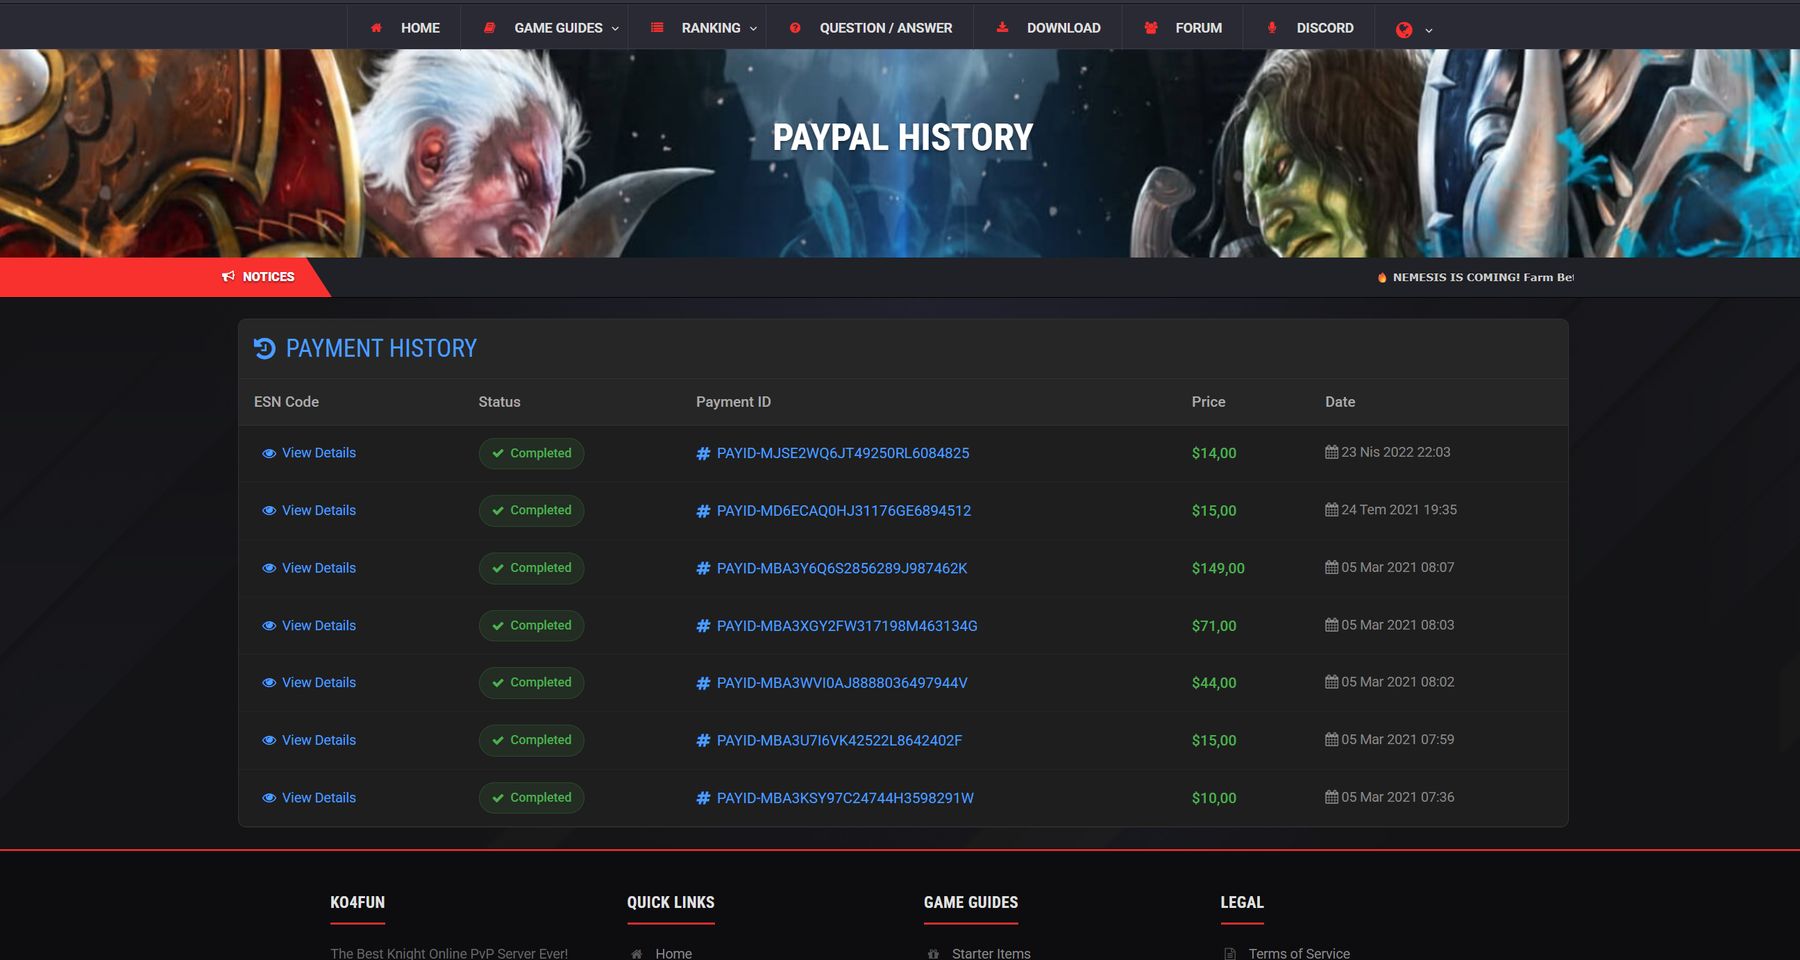
Task: Open the language selector chevron
Action: pyautogui.click(x=1428, y=31)
